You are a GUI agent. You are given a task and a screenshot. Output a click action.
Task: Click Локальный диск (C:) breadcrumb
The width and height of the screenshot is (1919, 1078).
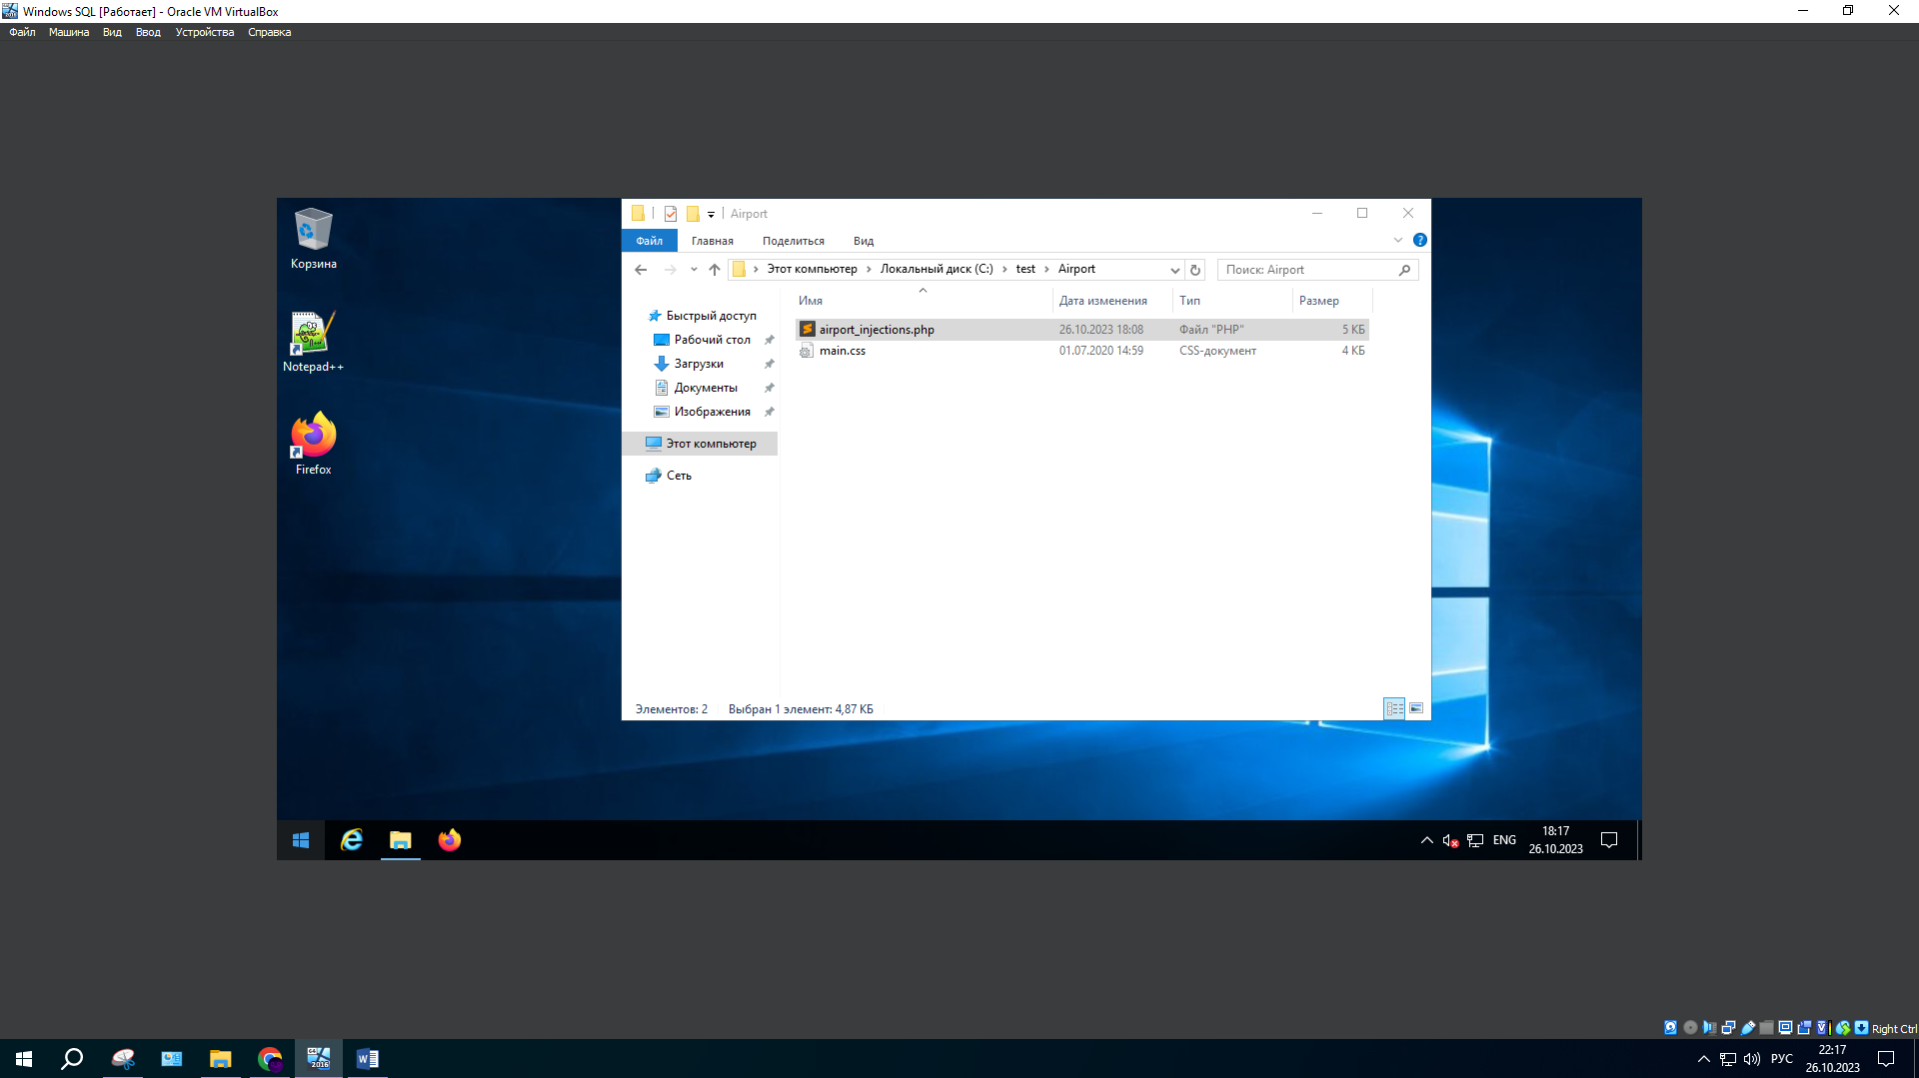point(937,270)
